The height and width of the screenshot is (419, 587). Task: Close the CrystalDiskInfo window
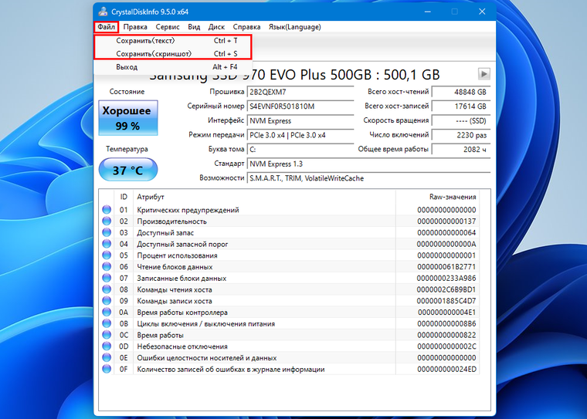[x=482, y=12]
